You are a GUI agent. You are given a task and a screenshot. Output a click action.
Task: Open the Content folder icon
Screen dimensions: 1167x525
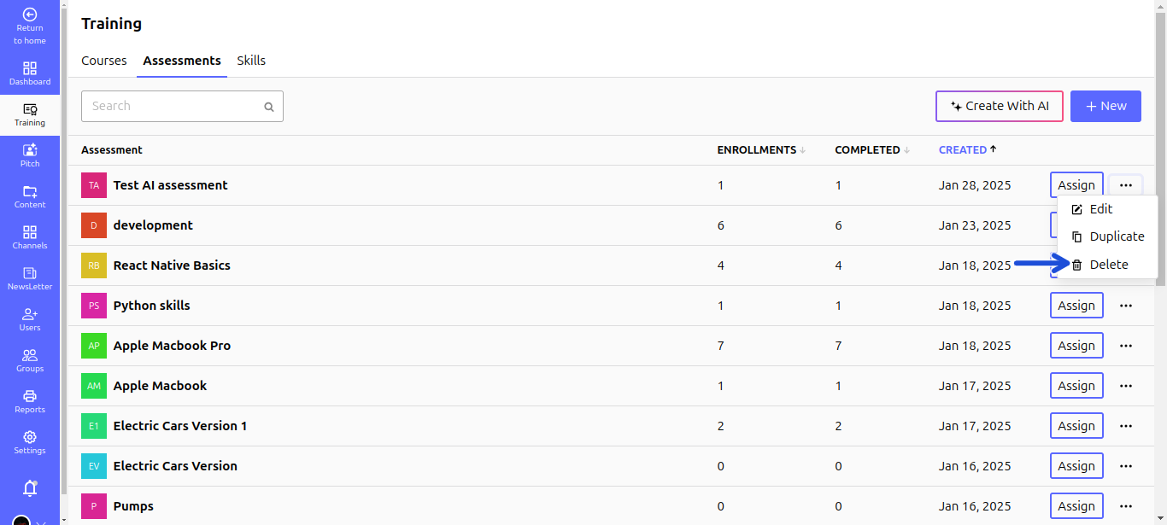click(x=30, y=196)
